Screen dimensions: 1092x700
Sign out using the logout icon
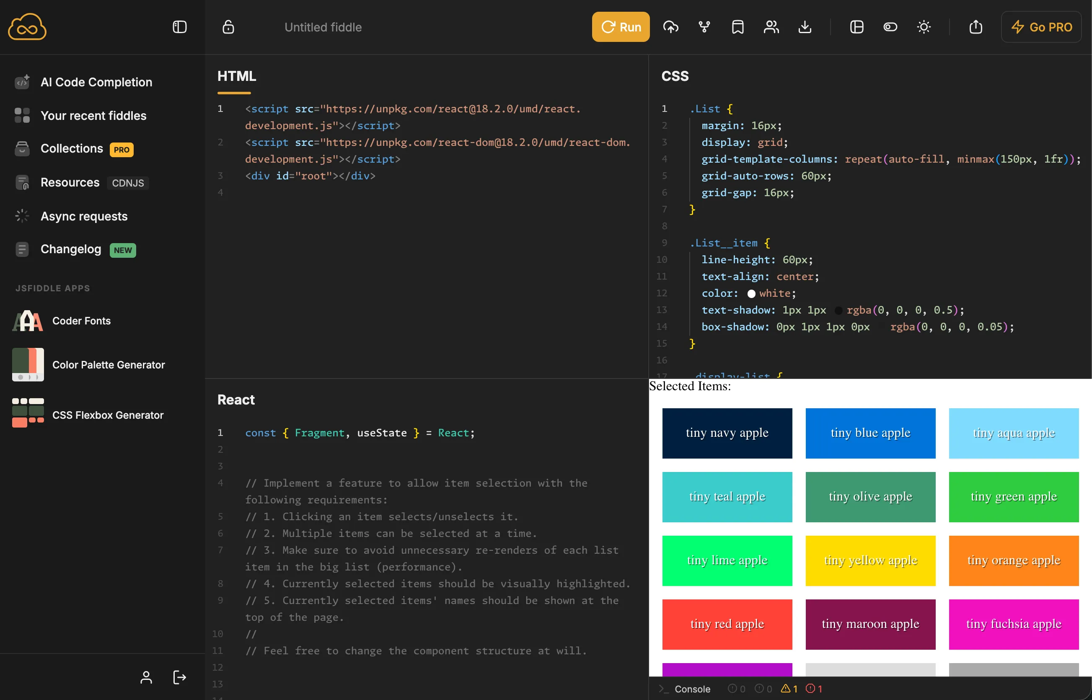[x=179, y=677]
